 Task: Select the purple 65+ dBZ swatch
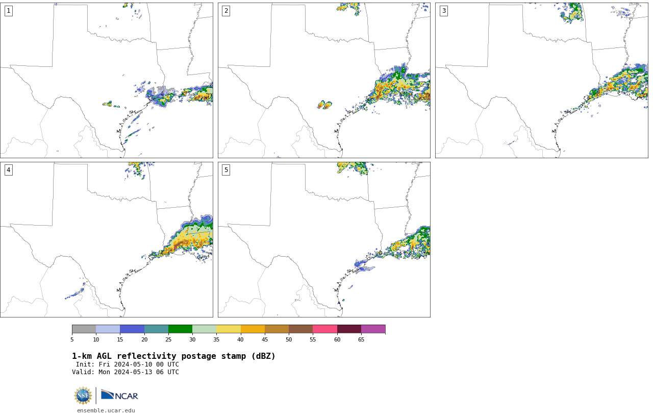click(373, 329)
